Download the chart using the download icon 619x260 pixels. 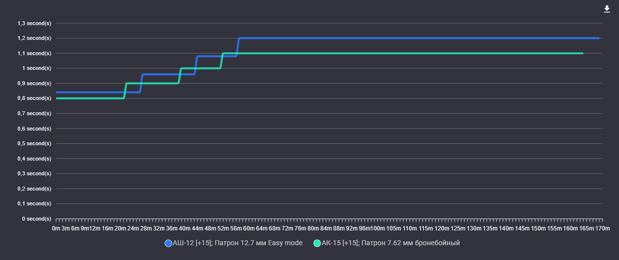607,9
